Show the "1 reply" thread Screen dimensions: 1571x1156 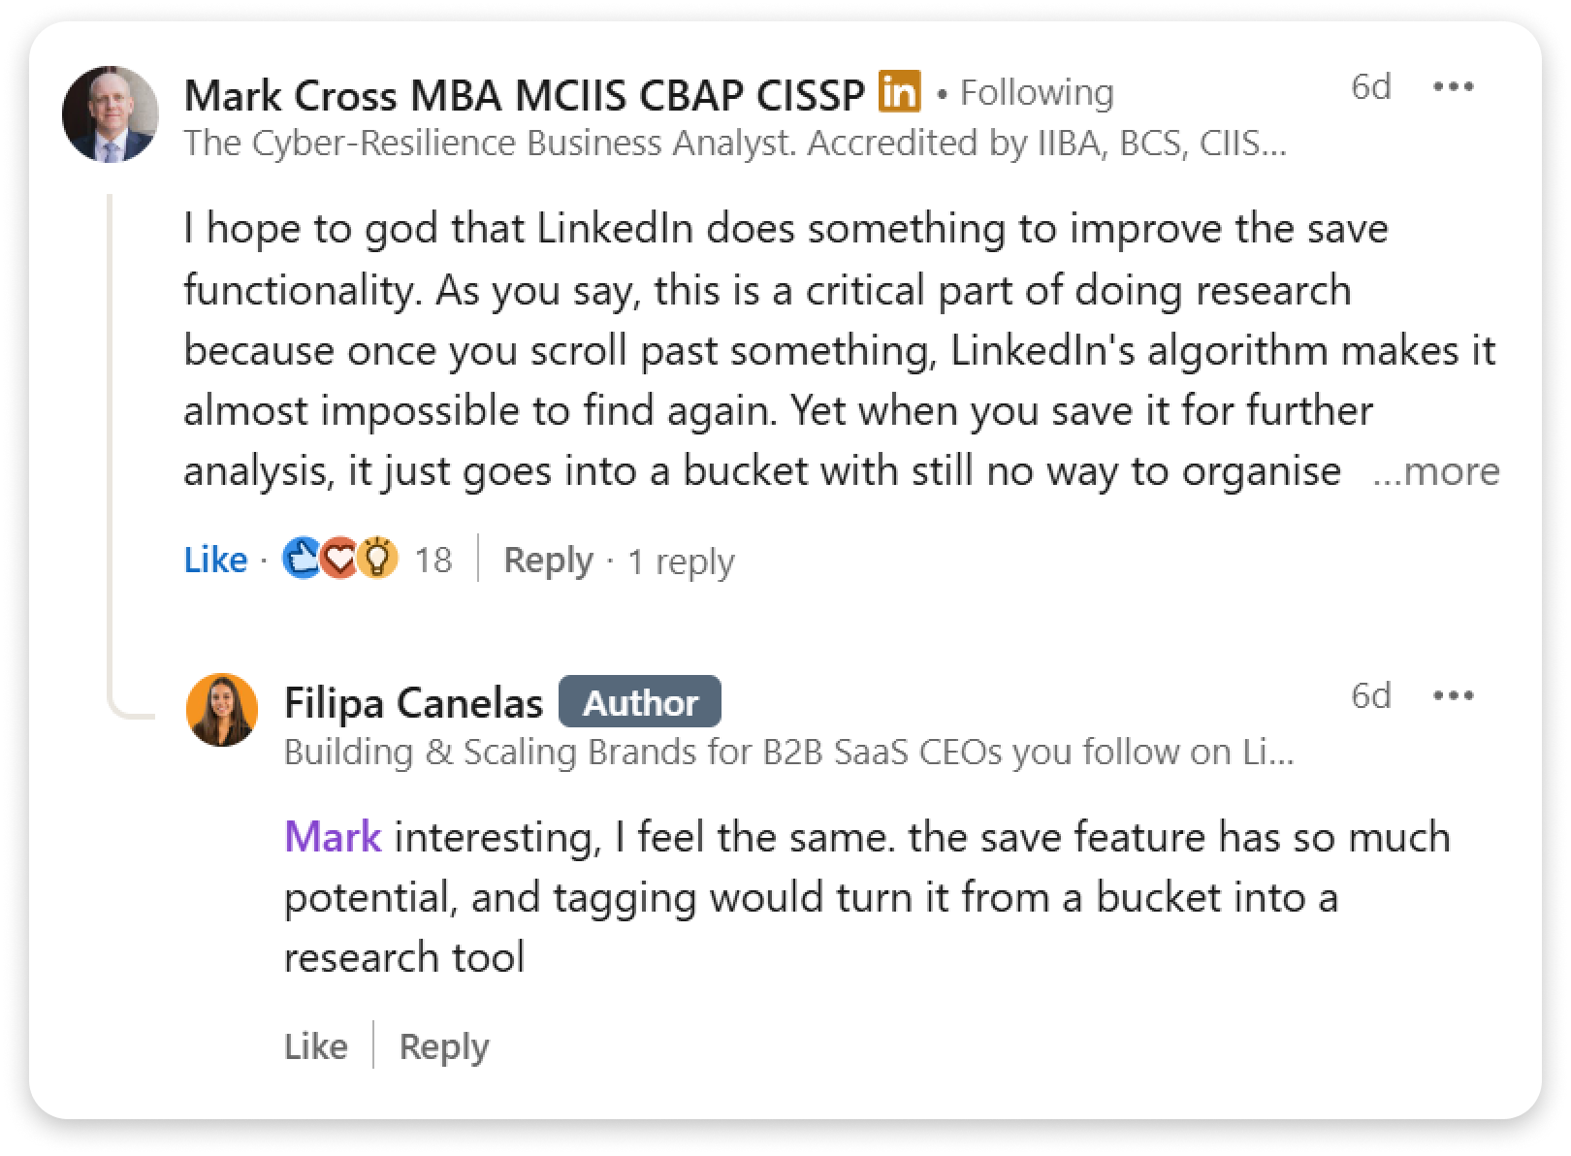681,561
